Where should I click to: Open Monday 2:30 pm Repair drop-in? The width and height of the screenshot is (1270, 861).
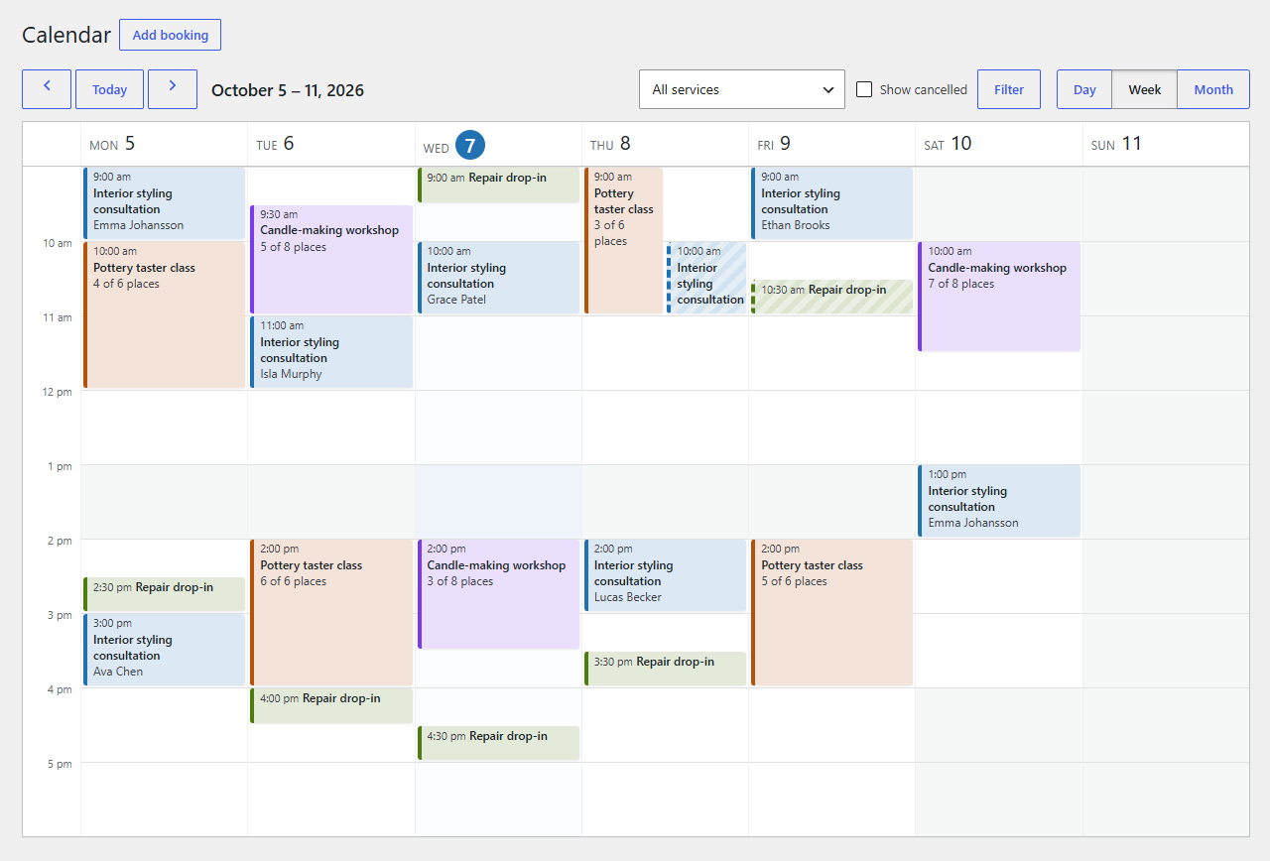coord(164,594)
